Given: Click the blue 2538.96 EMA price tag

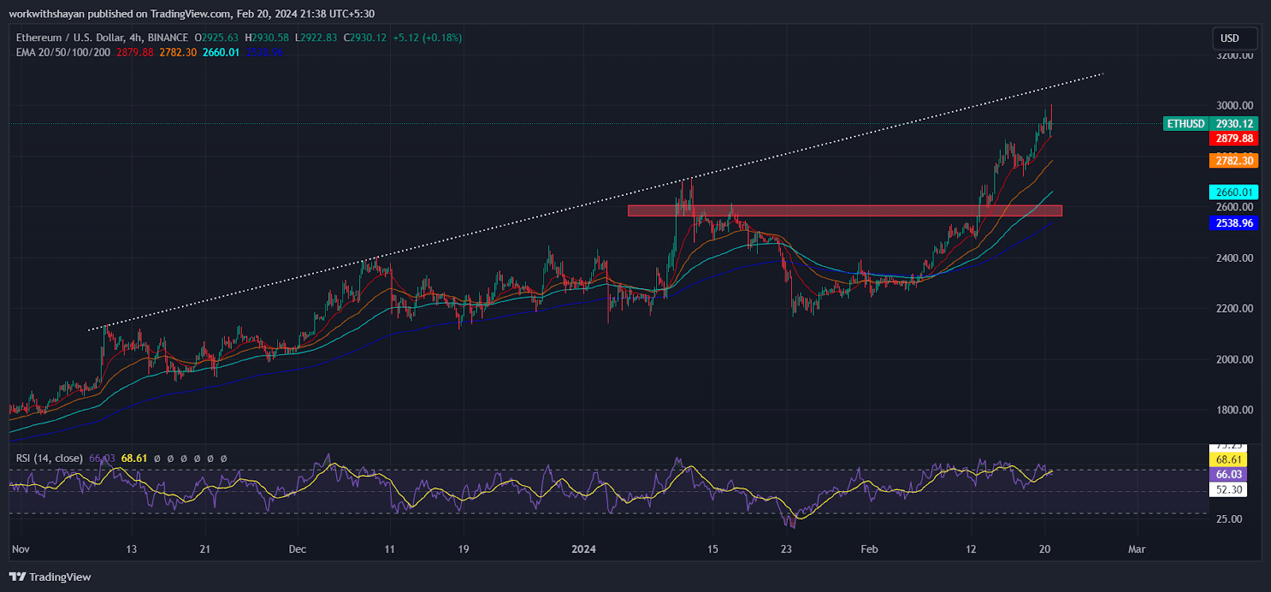Looking at the screenshot, I should pos(1234,224).
